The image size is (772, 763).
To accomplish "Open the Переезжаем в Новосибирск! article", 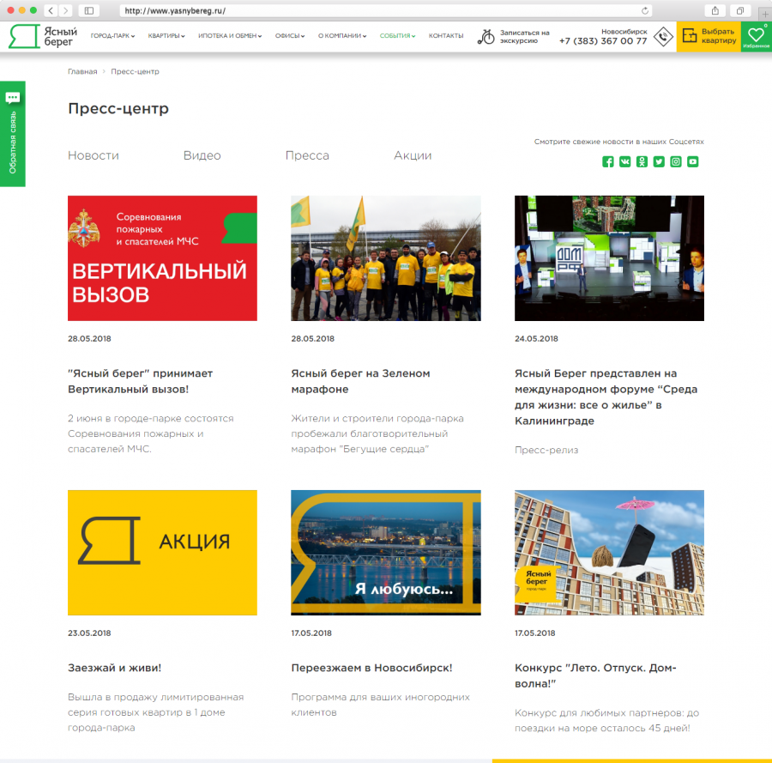I will click(x=371, y=668).
